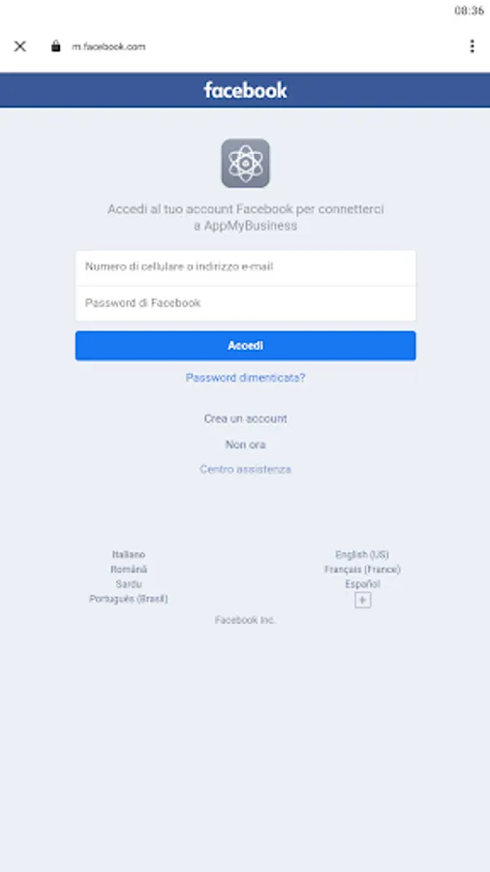Expand more languages with plus icon

click(363, 600)
